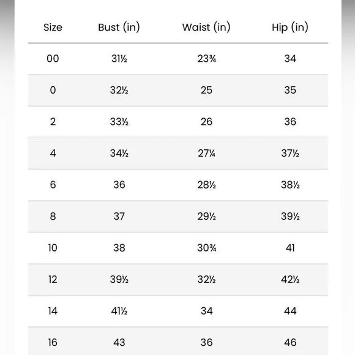Click the Size column header

coord(53,28)
